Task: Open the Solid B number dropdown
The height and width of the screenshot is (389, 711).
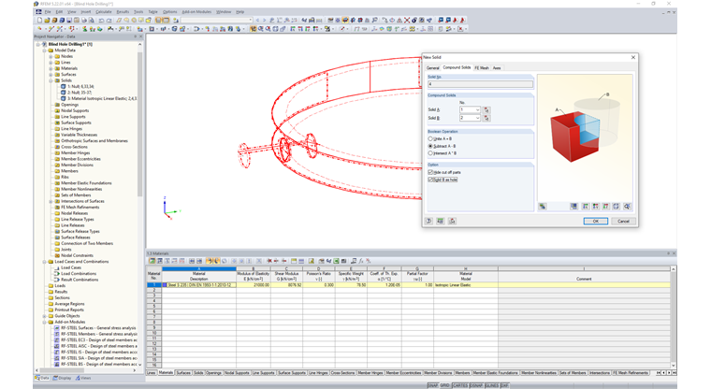Action: click(x=477, y=118)
